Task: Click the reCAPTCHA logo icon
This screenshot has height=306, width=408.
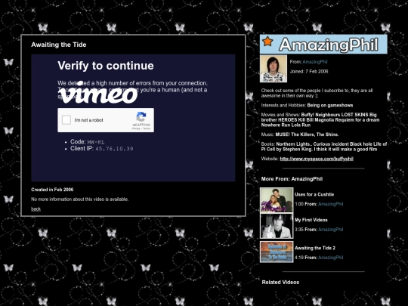Action: (141, 117)
